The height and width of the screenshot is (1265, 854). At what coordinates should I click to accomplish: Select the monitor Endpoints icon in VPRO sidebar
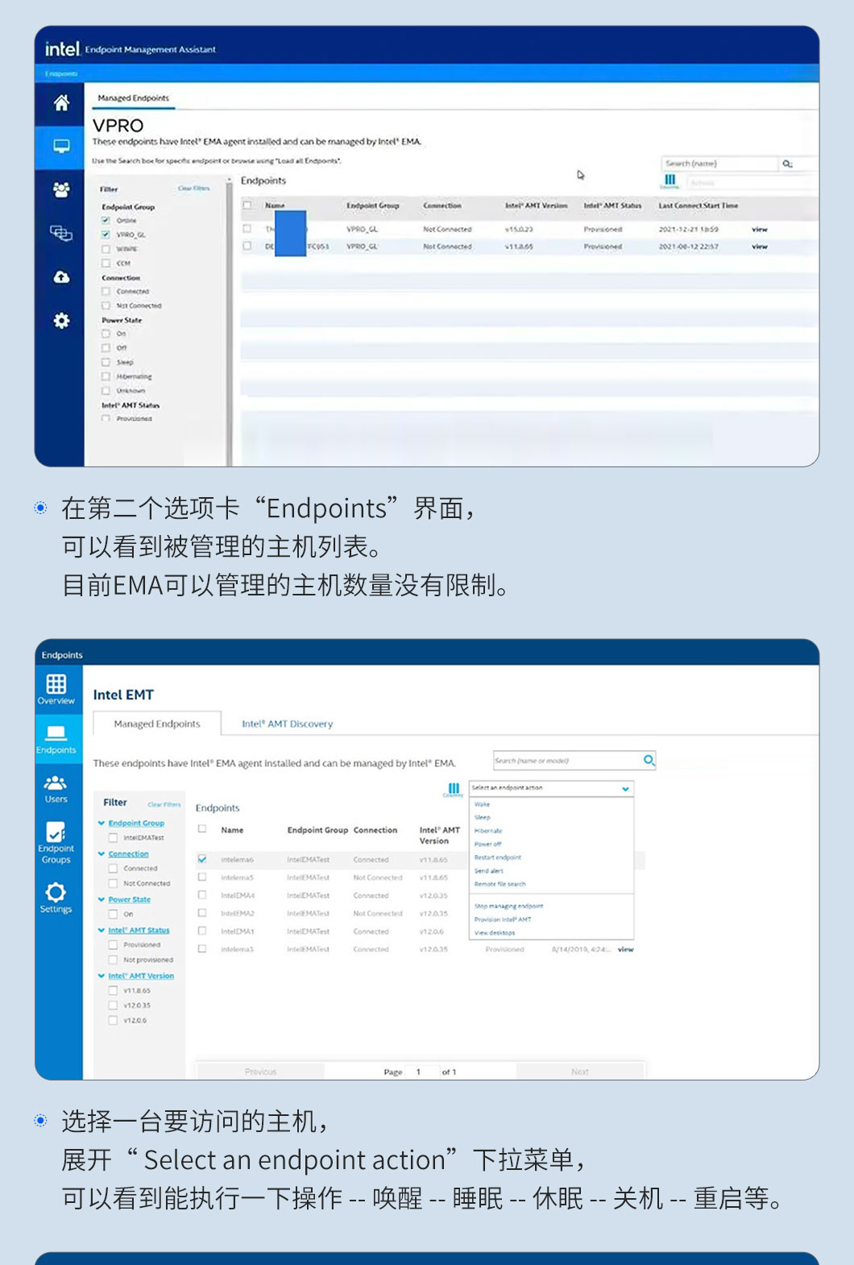pyautogui.click(x=61, y=146)
